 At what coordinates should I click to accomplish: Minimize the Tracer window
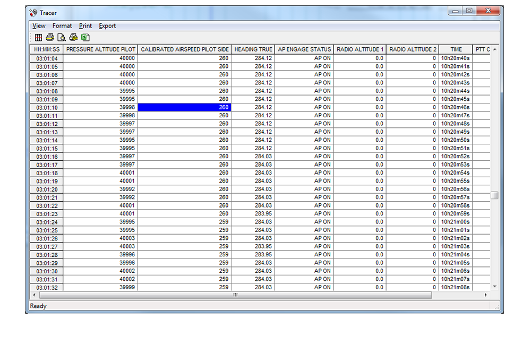pyautogui.click(x=455, y=11)
